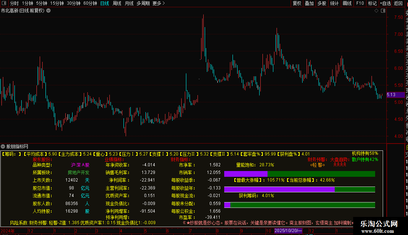Open the 多股 multi-stock view

tap(322, 3)
